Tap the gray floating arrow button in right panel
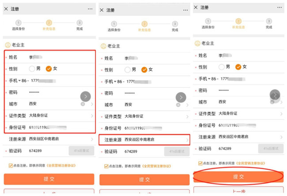287x196 pixels. (x=275, y=95)
